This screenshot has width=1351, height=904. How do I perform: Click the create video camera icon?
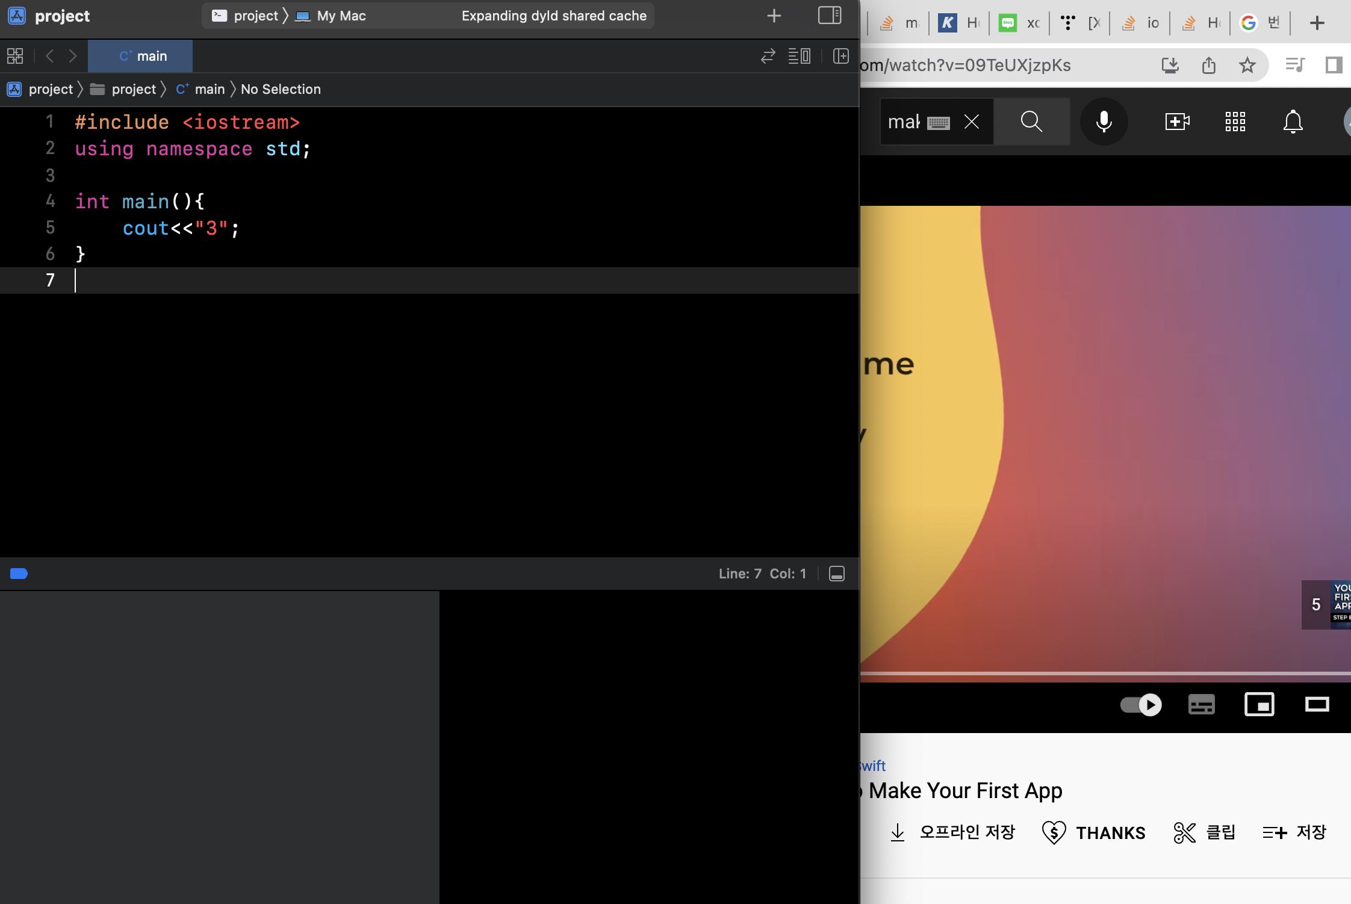point(1177,122)
